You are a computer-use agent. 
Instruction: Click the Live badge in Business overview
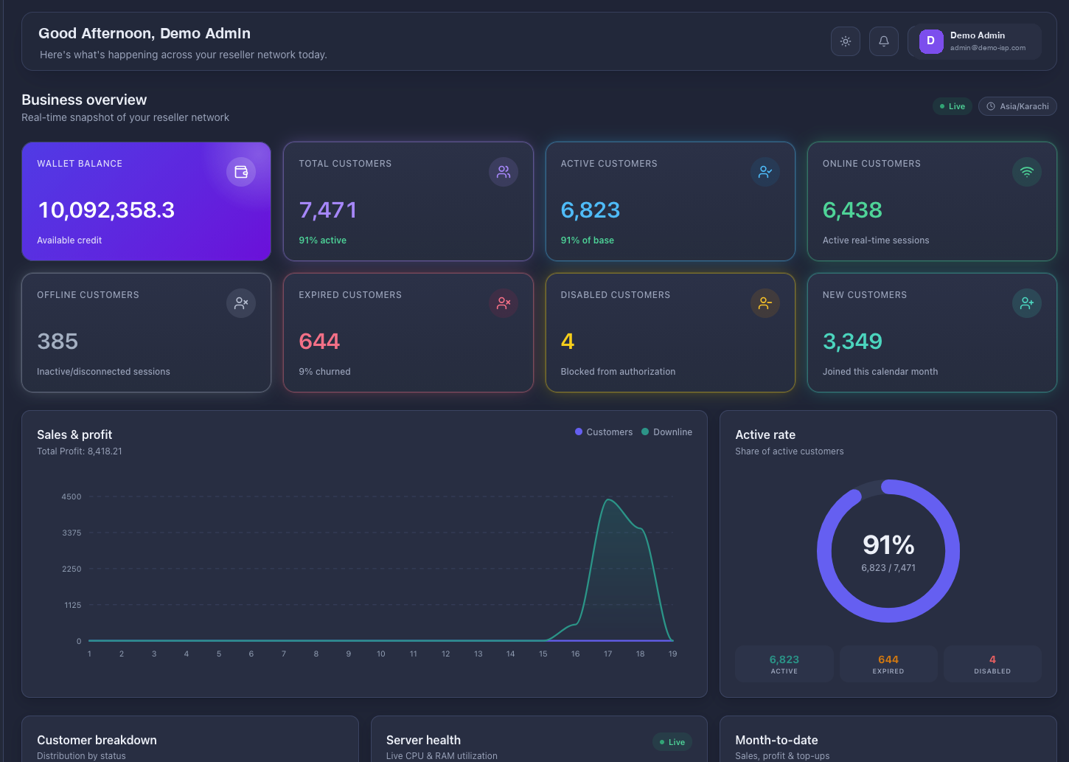click(953, 106)
